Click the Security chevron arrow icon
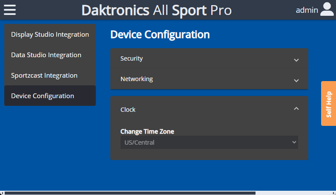Image resolution: width=336 pixels, height=195 pixels. tap(296, 60)
